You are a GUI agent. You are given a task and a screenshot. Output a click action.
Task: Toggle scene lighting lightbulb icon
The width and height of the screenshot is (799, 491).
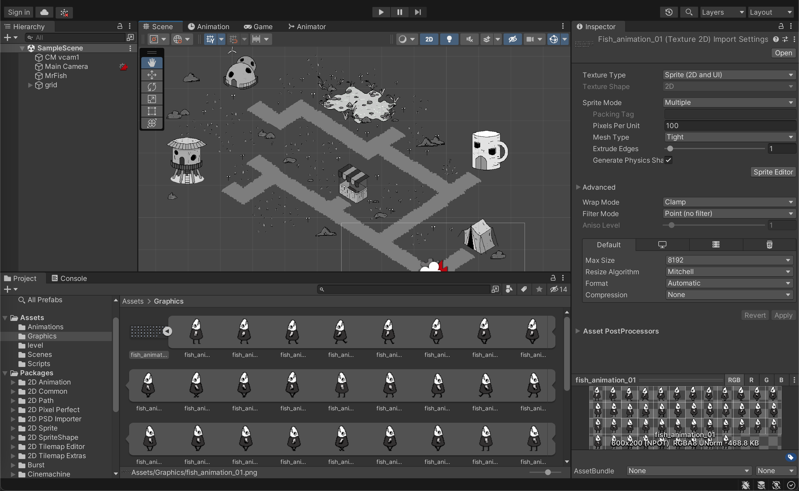pyautogui.click(x=449, y=39)
